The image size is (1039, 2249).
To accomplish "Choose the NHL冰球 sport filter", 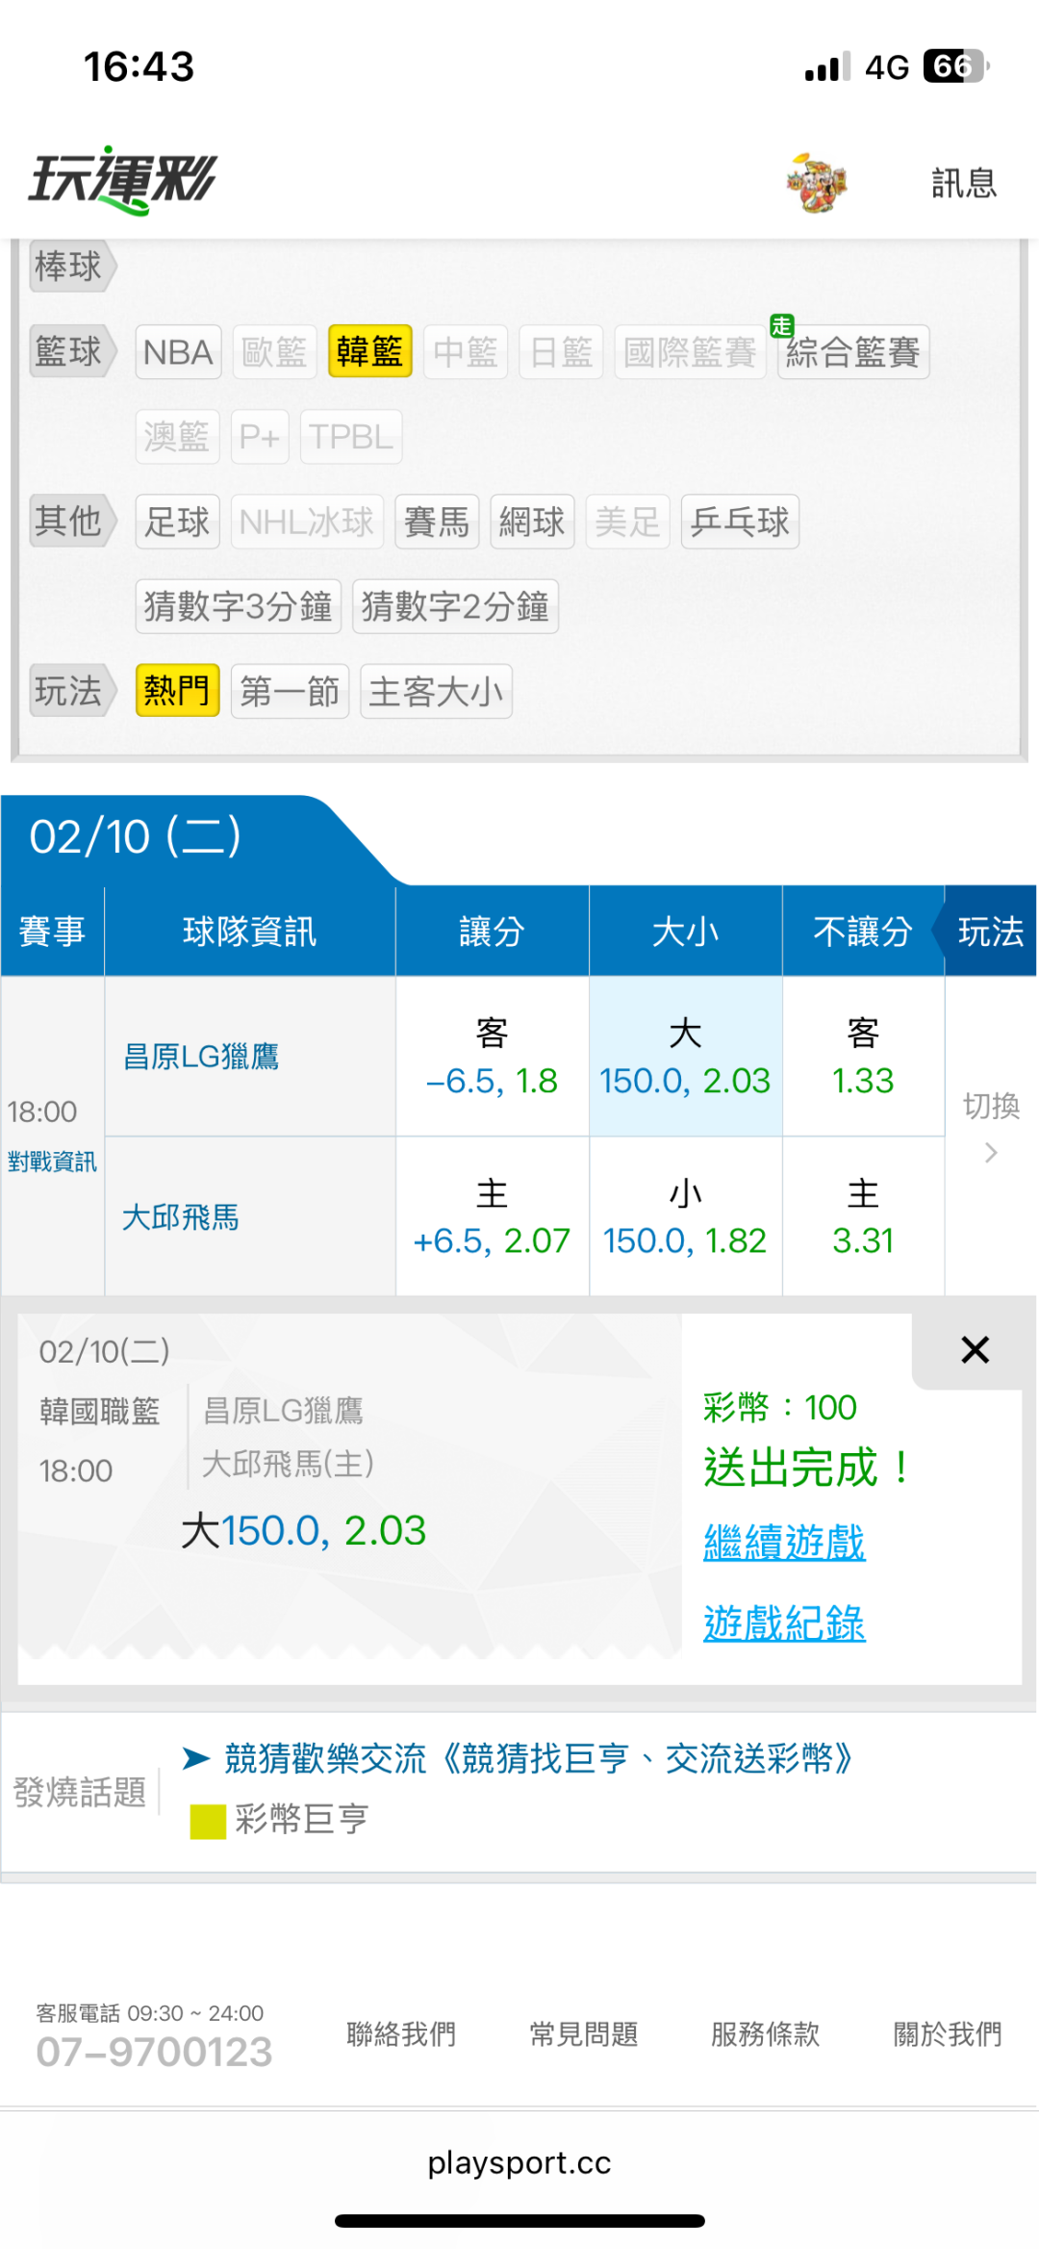I will click(307, 522).
